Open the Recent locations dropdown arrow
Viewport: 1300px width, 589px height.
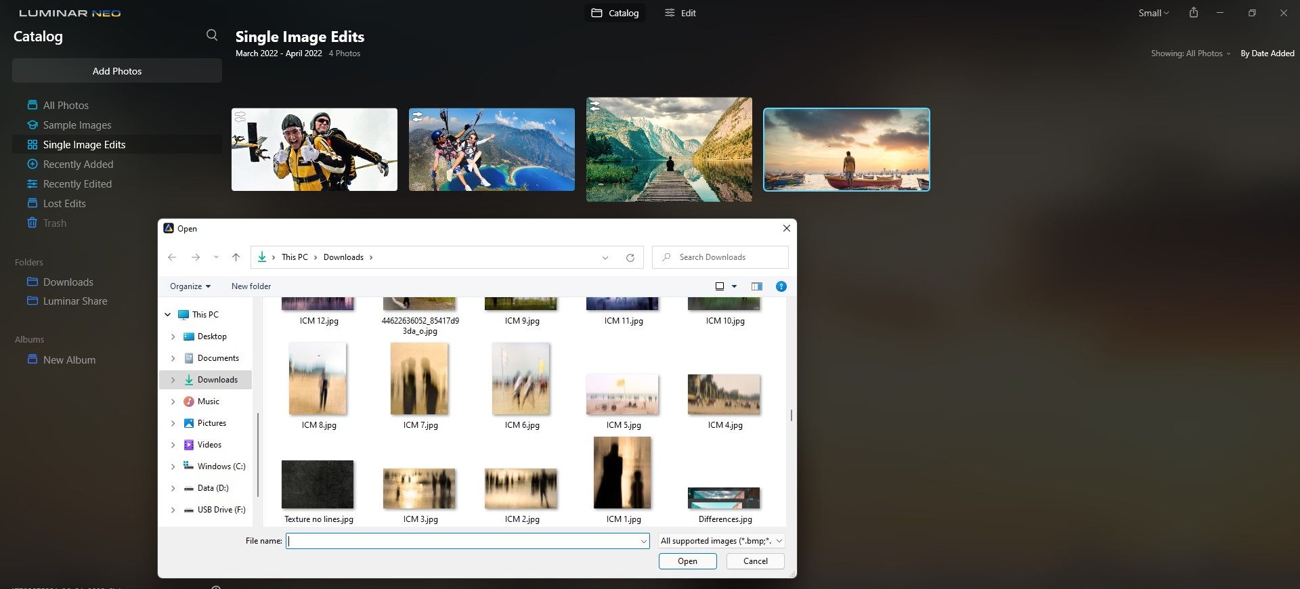point(216,257)
